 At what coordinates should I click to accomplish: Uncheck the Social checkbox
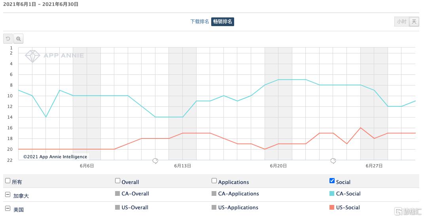[x=332, y=181]
